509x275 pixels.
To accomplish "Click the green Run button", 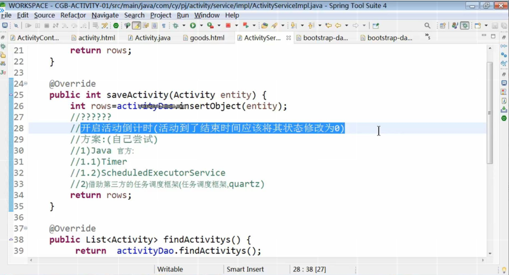I will pos(193,25).
